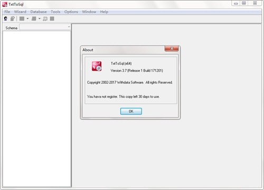Close the About dialog with the red X

point(172,49)
